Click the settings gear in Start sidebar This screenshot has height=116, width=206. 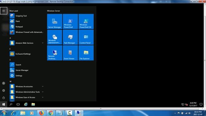pyautogui.click(x=4, y=91)
